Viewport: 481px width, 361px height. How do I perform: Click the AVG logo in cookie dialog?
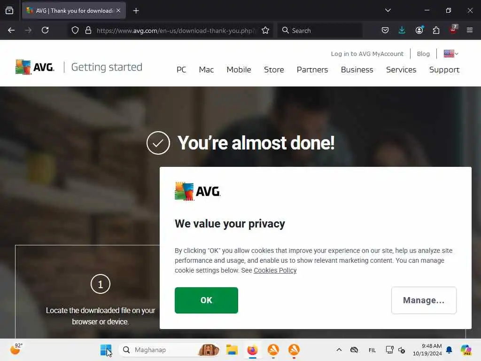coord(198,191)
